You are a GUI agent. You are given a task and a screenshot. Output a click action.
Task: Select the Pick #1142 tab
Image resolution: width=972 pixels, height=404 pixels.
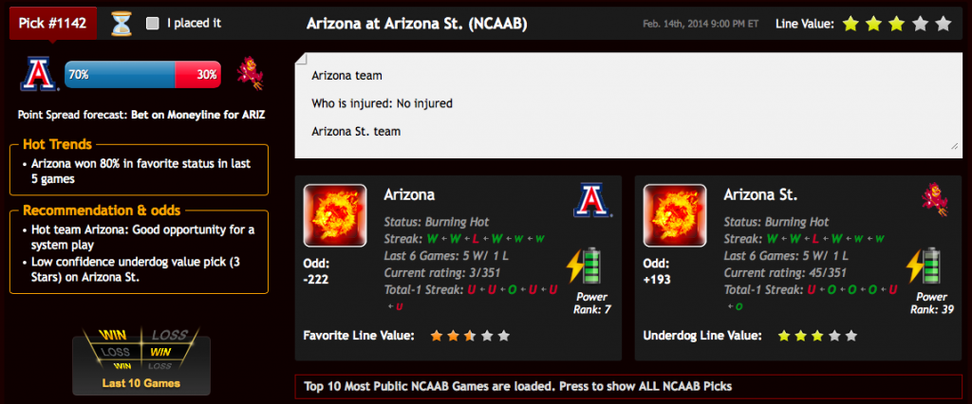(x=53, y=23)
